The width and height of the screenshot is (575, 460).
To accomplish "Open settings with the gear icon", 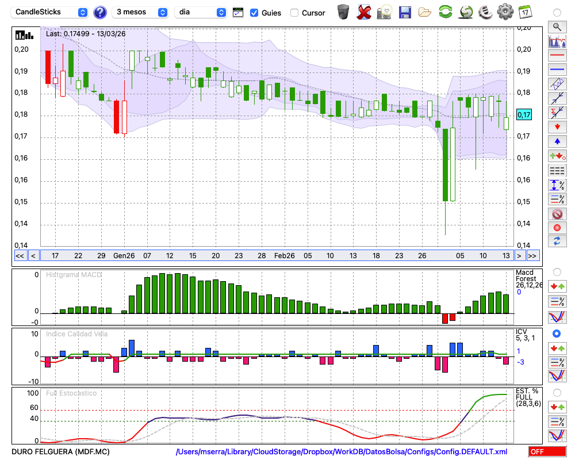I will click(x=505, y=11).
